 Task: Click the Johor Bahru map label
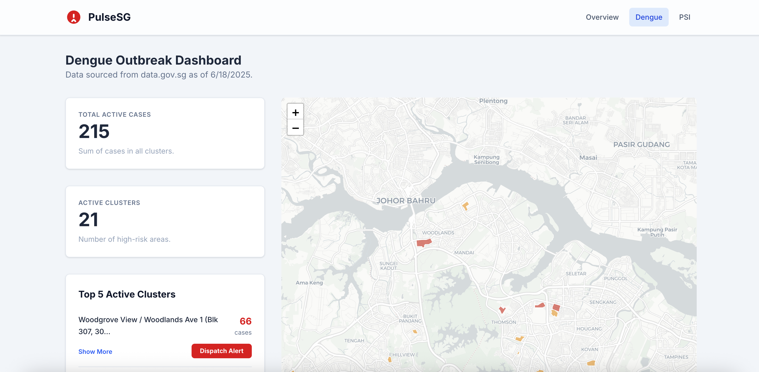(x=406, y=201)
